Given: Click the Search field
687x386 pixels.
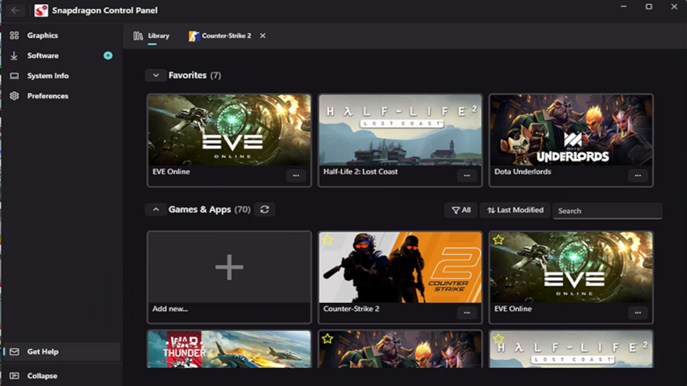Looking at the screenshot, I should click(607, 211).
